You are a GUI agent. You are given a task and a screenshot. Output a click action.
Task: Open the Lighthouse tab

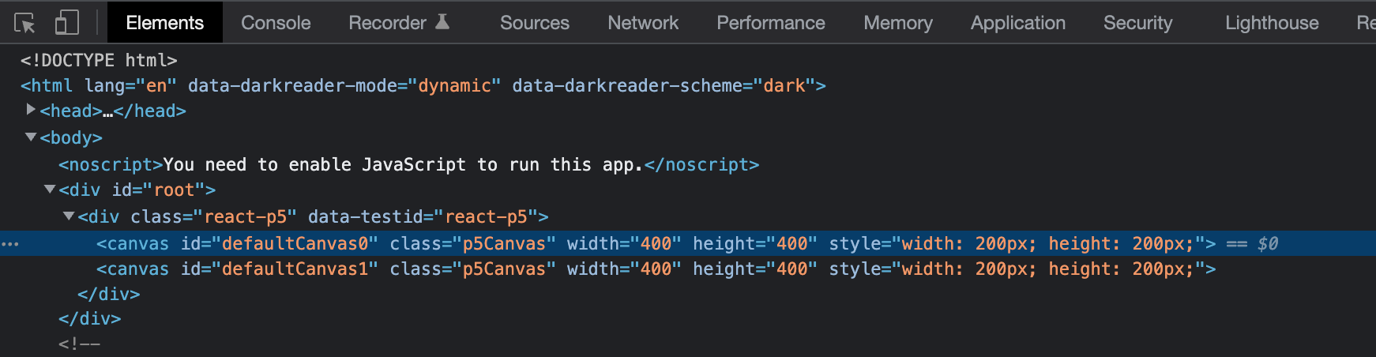tap(1272, 23)
